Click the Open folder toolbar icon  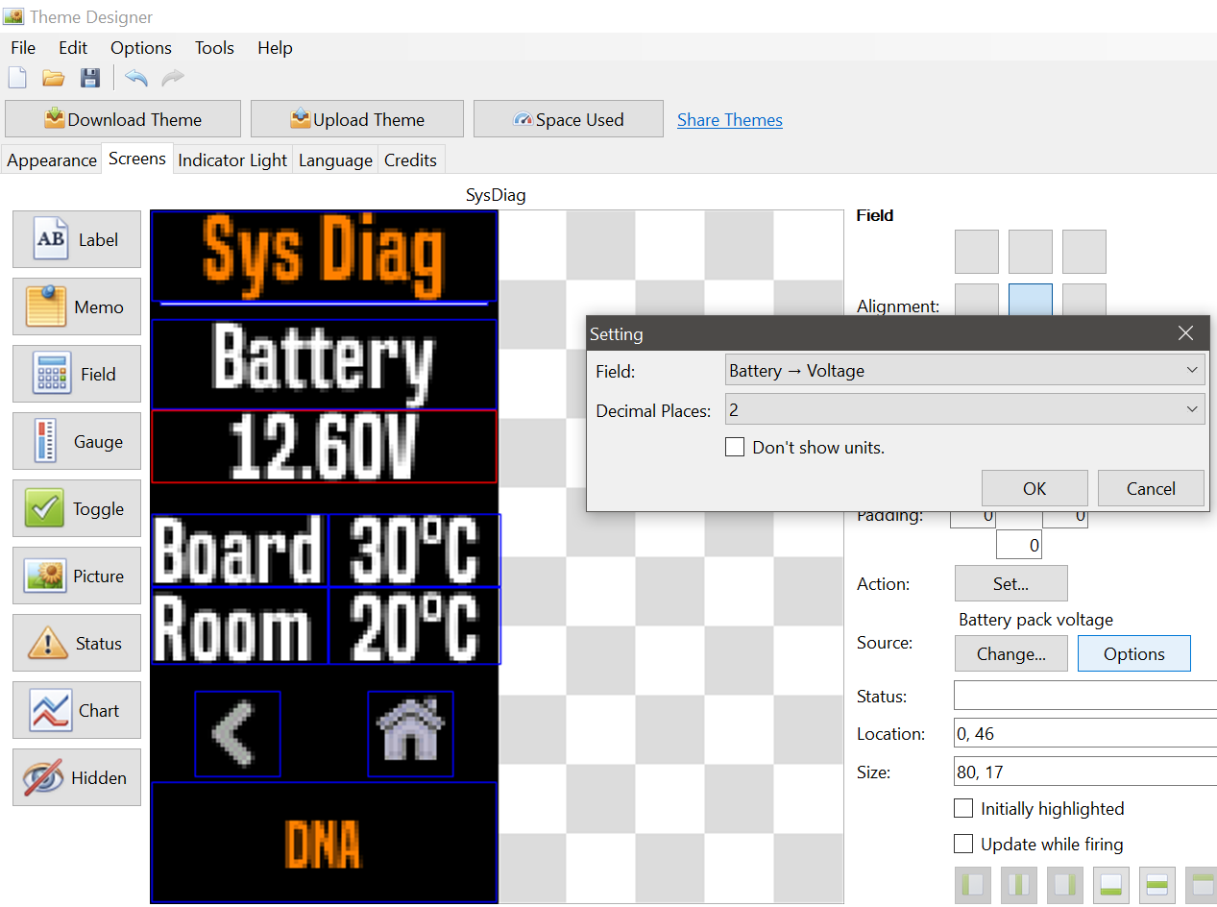54,79
